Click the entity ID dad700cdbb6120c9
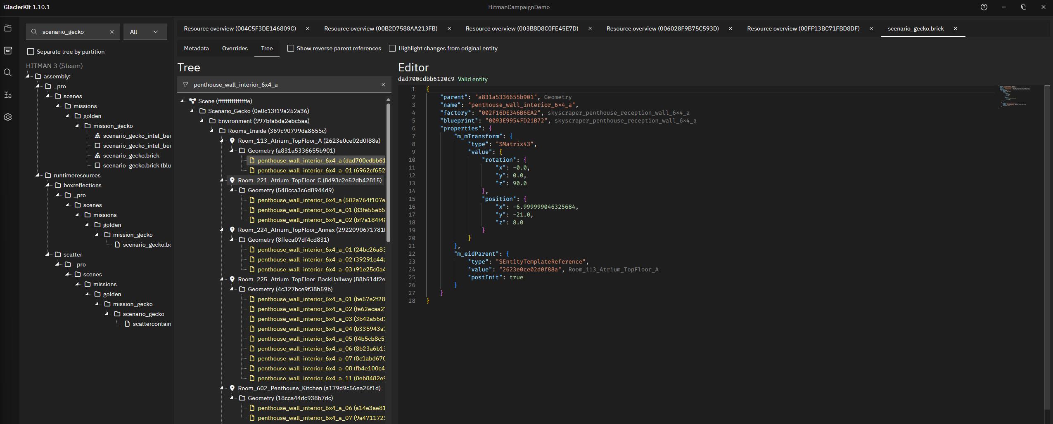1053x424 pixels. tap(426, 79)
